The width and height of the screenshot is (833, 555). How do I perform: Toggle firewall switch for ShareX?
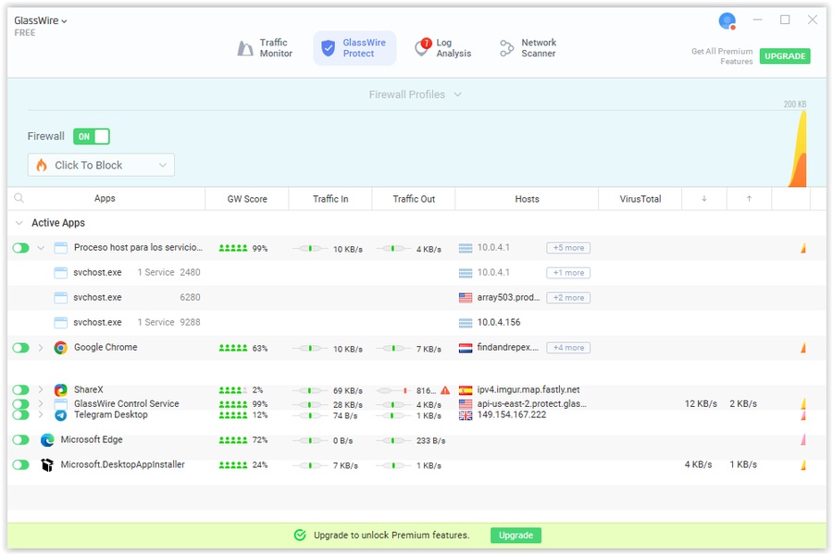pos(20,390)
